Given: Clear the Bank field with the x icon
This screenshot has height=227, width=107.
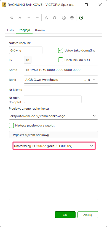Looking at the screenshot, I should [x=89, y=80].
